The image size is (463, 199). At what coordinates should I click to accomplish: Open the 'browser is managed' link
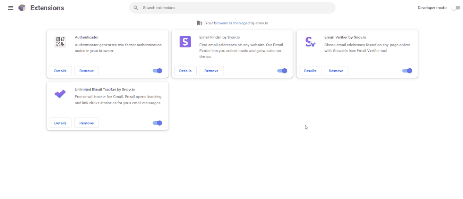[232, 23]
